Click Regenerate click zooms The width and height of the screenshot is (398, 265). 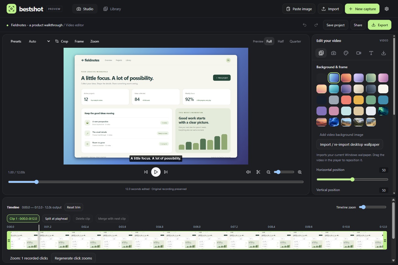pyautogui.click(x=74, y=258)
